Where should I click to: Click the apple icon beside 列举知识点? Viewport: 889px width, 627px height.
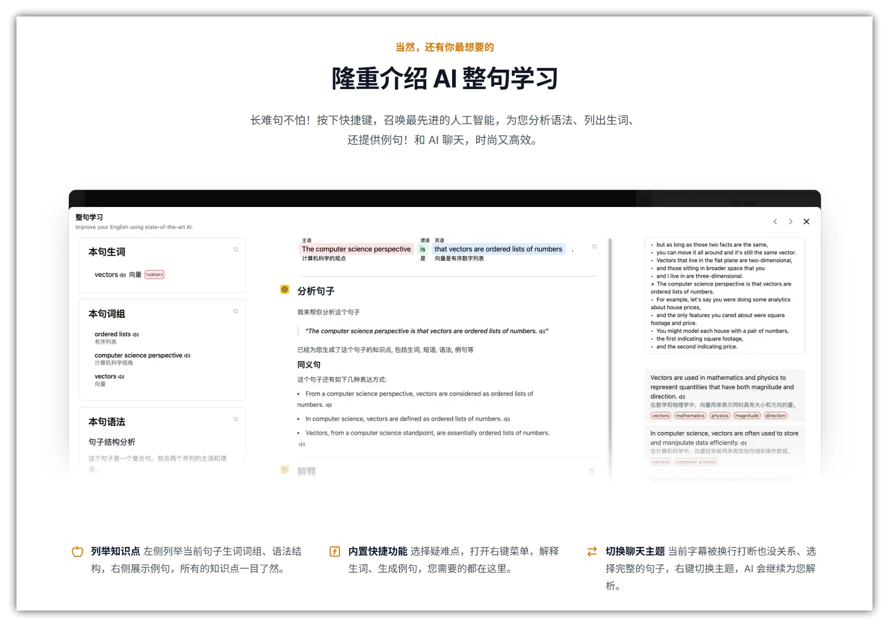pyautogui.click(x=78, y=551)
